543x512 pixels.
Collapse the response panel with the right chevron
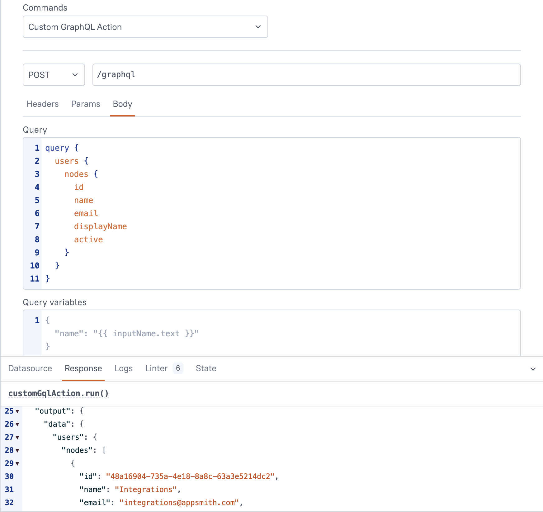click(x=533, y=369)
